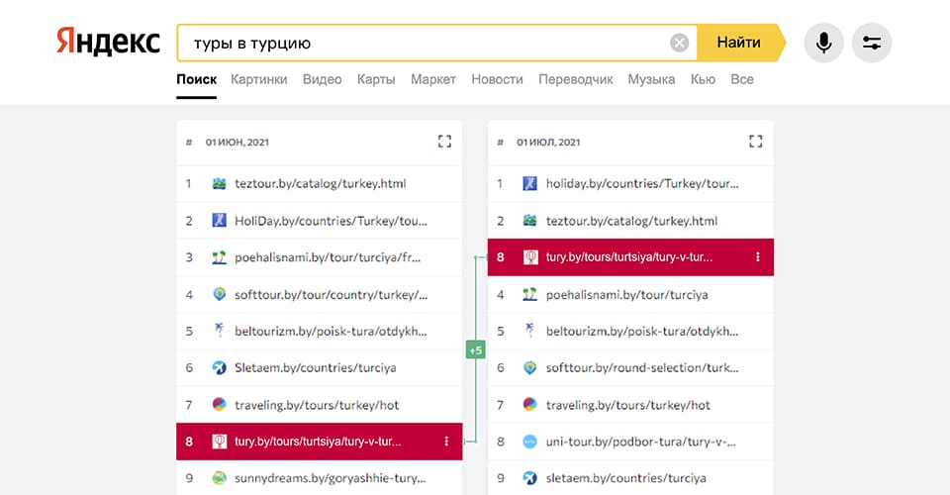Image resolution: width=950 pixels, height=495 pixels.
Task: Open the Маркет tab
Action: (433, 79)
